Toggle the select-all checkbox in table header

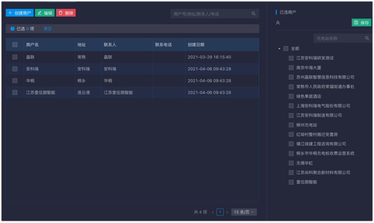click(15, 45)
